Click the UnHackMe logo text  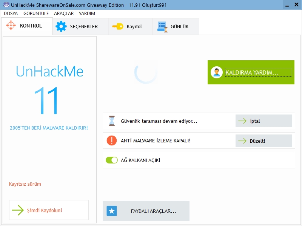click(50, 71)
